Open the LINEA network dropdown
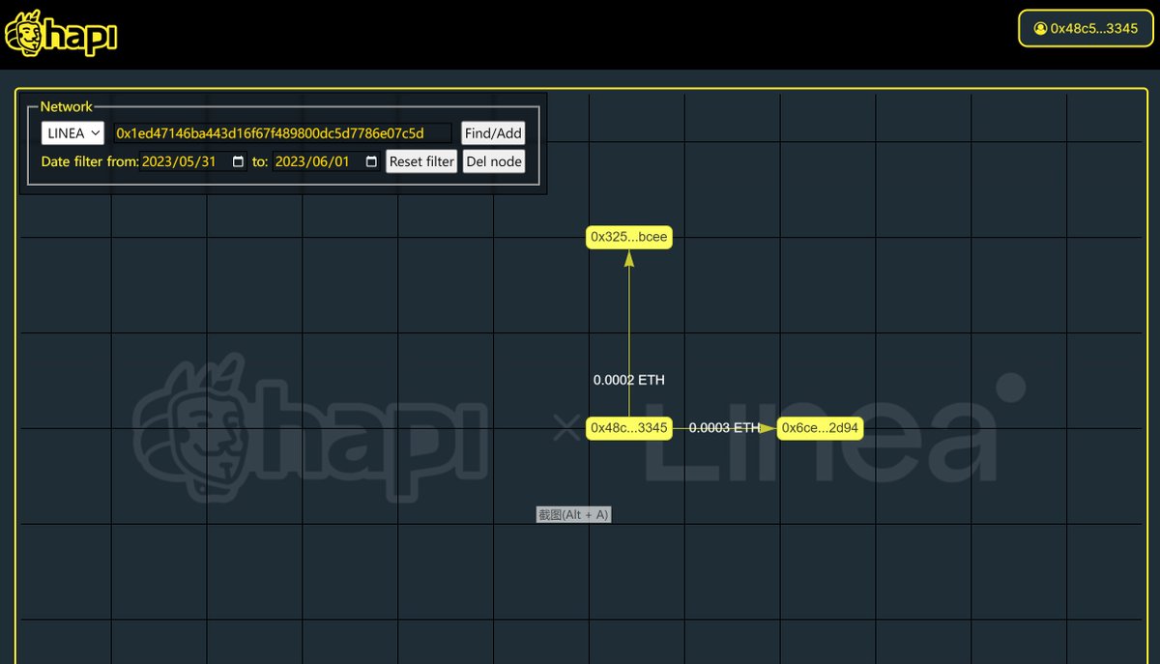Image resolution: width=1160 pixels, height=664 pixels. [72, 133]
